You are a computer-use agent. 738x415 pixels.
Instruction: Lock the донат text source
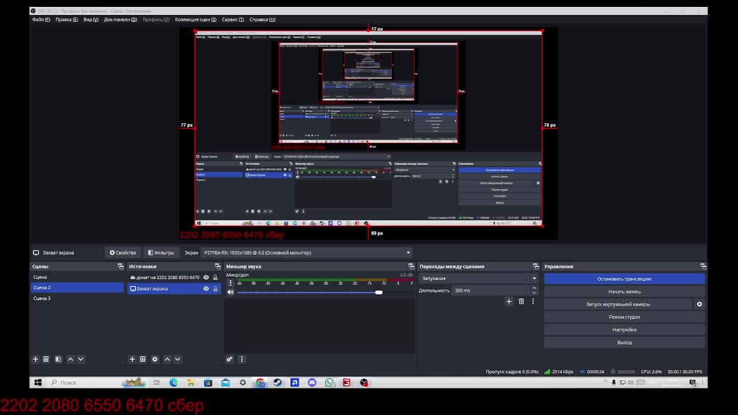pyautogui.click(x=215, y=277)
